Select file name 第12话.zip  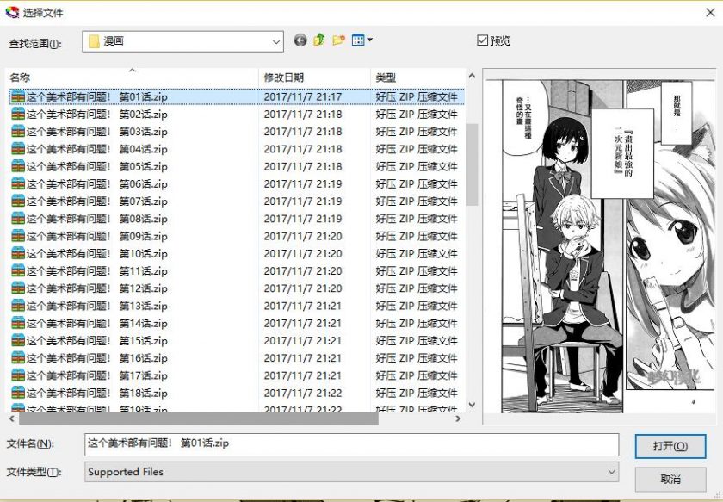(96, 288)
